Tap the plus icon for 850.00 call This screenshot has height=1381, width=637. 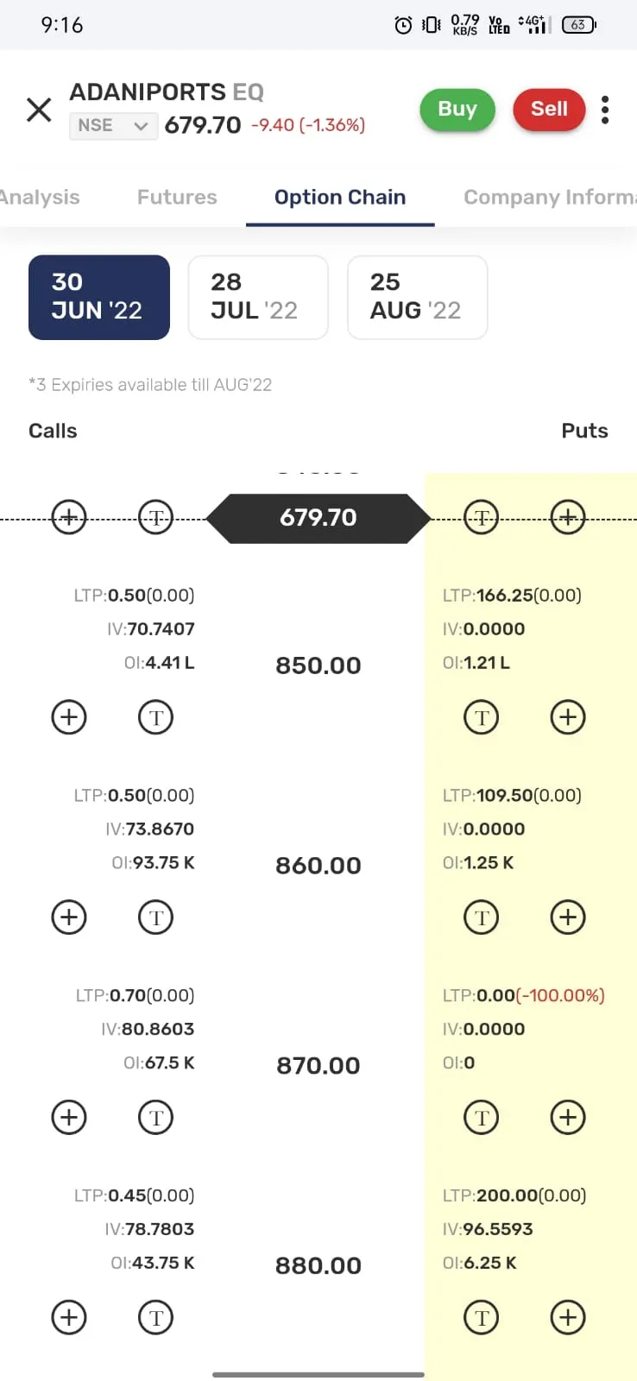pyautogui.click(x=69, y=717)
